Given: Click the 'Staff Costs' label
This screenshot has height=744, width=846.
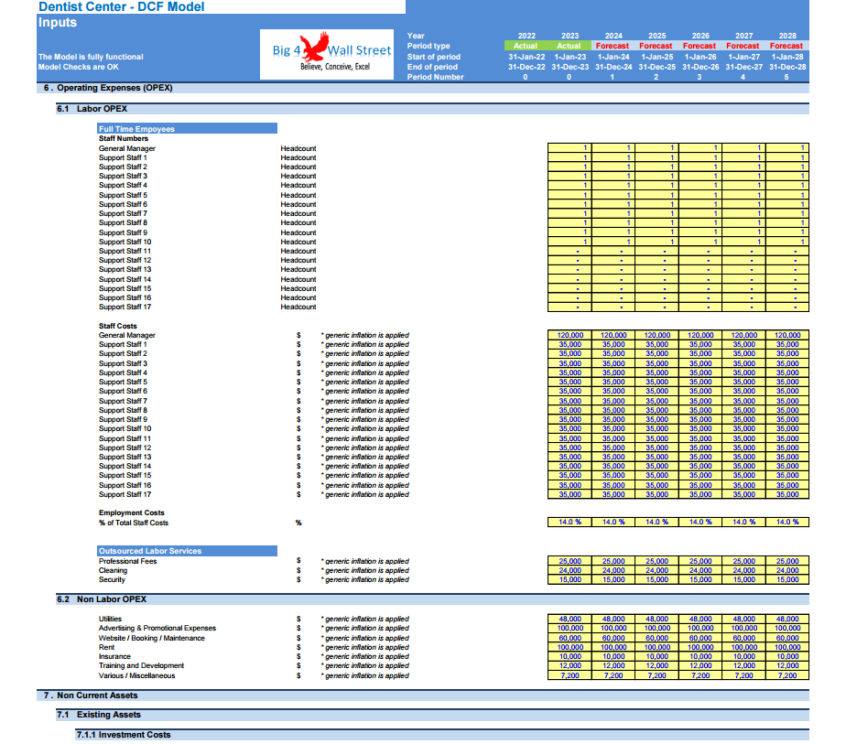Looking at the screenshot, I should point(117,326).
